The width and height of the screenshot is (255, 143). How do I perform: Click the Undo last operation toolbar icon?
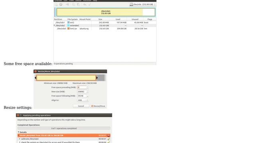(x=85, y=4)
